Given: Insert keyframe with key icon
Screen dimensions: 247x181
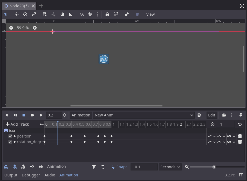Looking at the screenshot, I should tap(32, 167).
